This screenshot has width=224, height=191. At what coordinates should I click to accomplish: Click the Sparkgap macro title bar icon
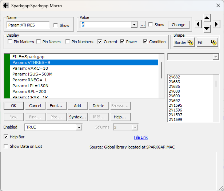tap(6, 6)
